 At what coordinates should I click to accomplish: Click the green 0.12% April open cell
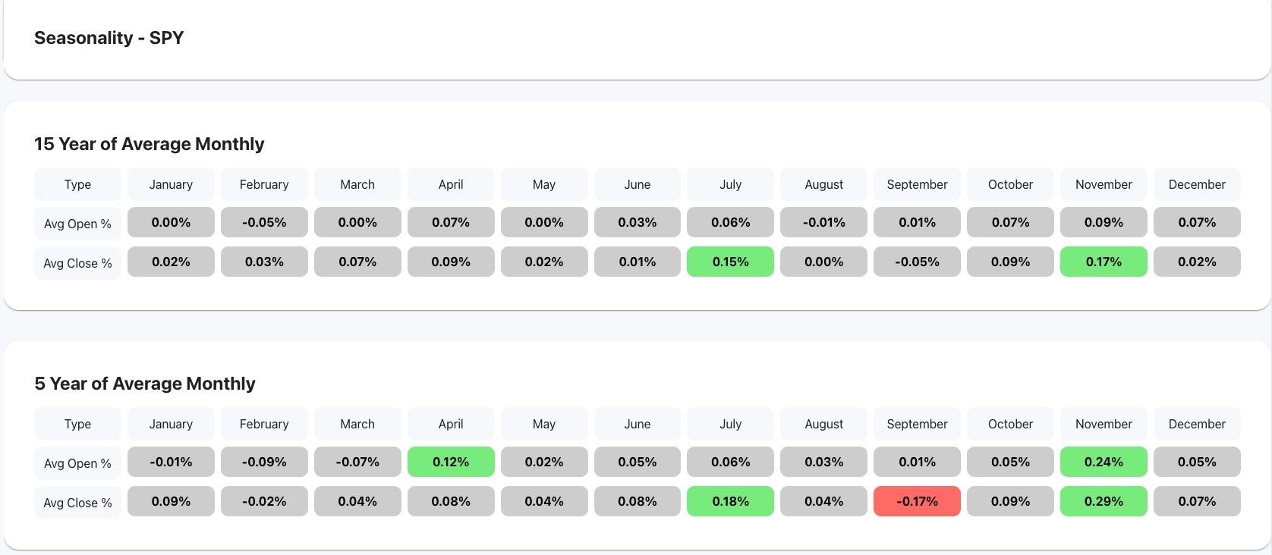pos(451,462)
